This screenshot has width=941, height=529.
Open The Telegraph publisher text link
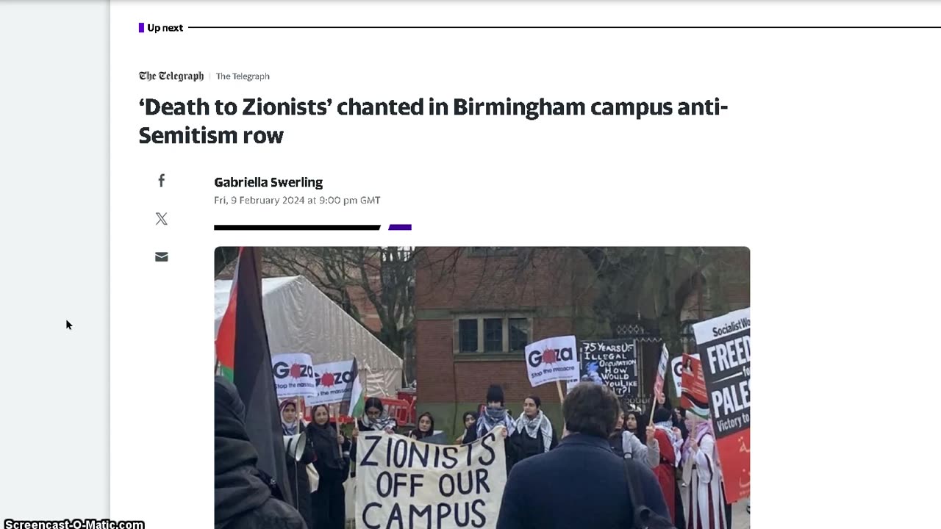(x=243, y=76)
